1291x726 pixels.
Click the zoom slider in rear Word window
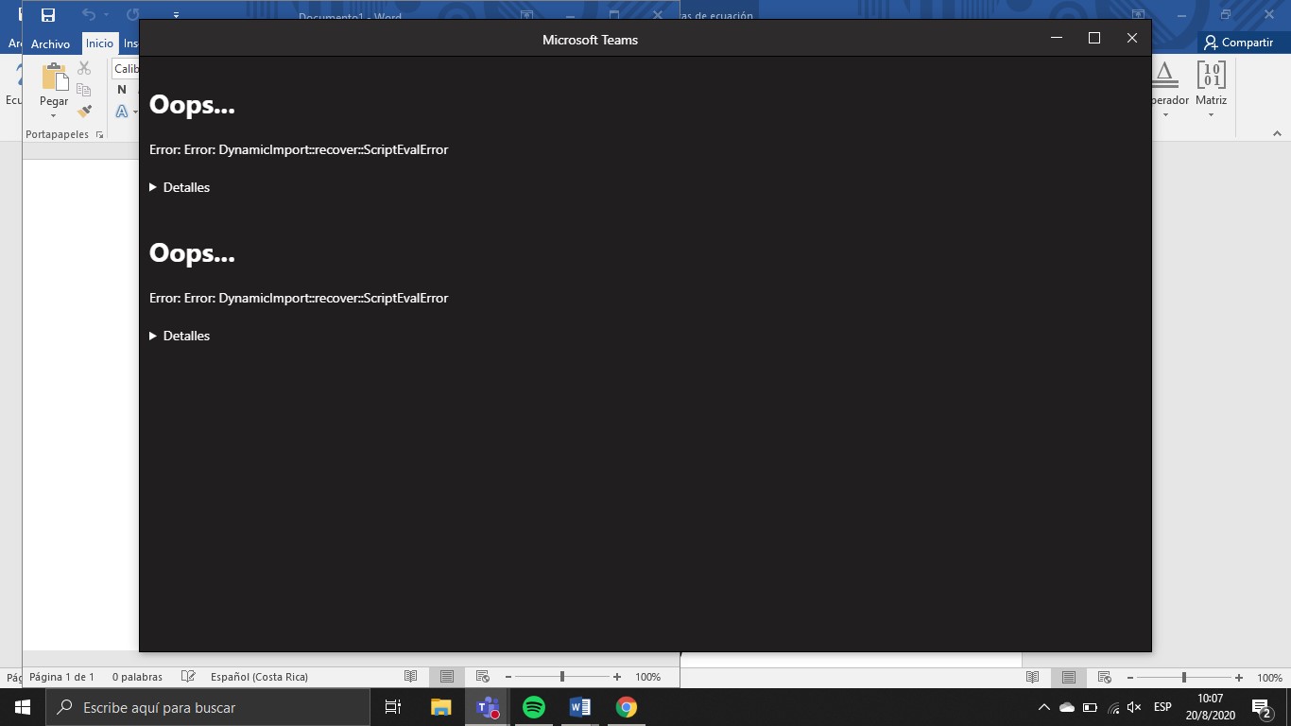[x=1184, y=677]
